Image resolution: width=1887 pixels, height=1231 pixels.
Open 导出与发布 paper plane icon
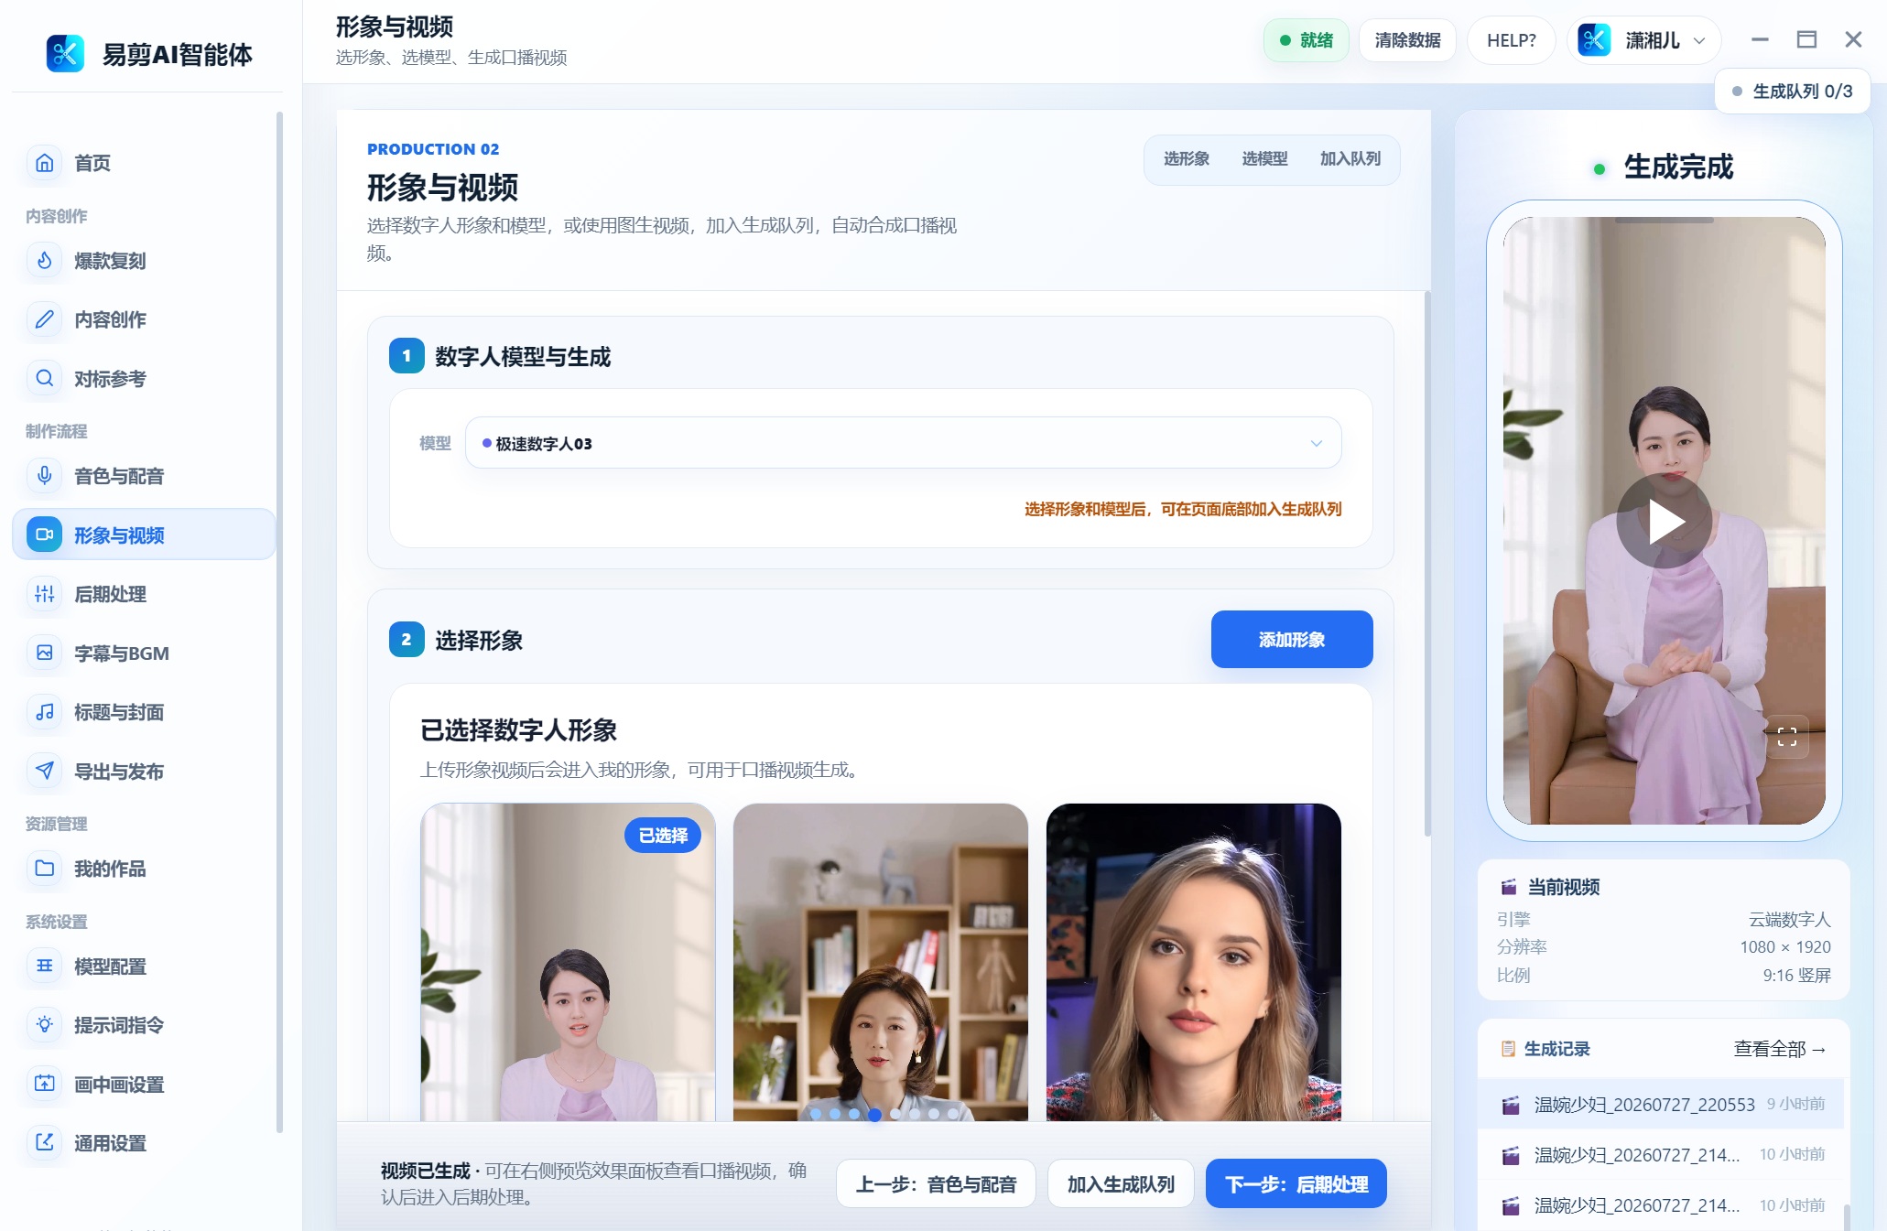44,771
